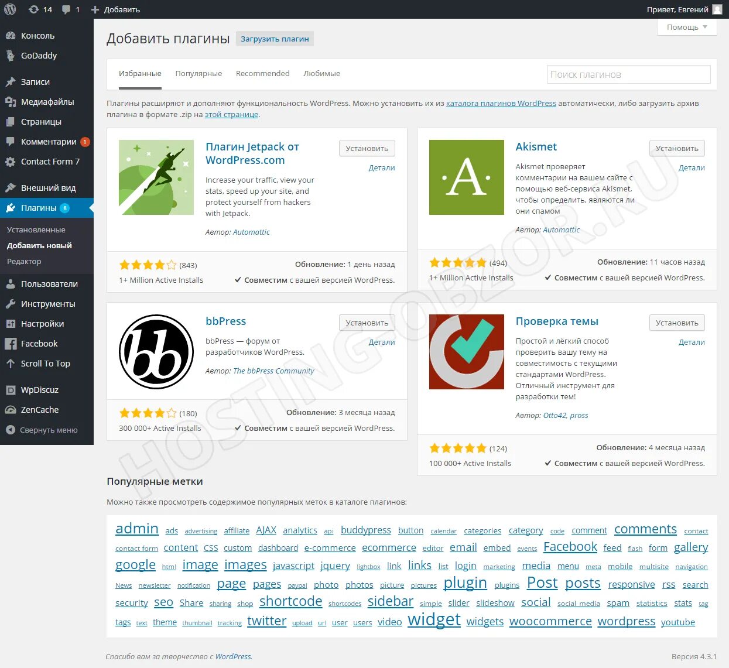The image size is (729, 668).
Task: Switch to the Популярные tab
Action: click(x=198, y=74)
